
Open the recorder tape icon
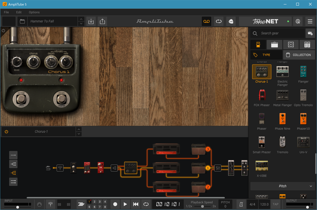tap(206, 21)
